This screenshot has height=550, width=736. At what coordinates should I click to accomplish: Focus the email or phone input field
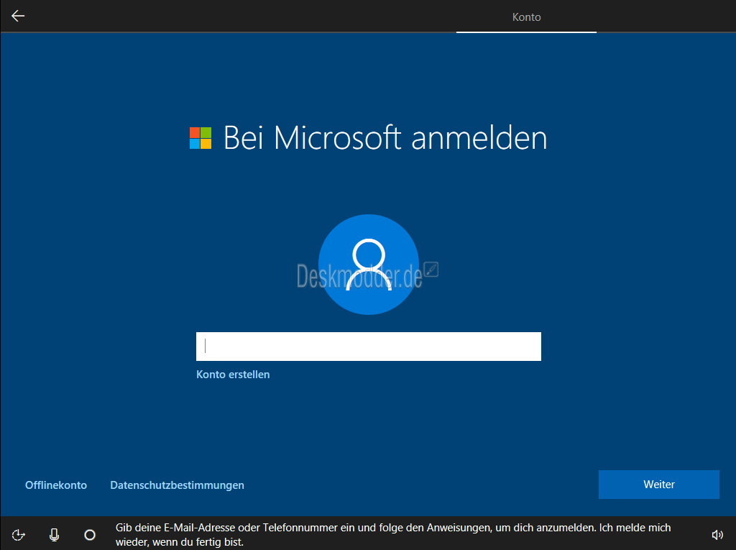click(369, 347)
